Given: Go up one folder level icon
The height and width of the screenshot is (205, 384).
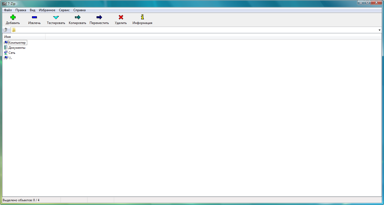Looking at the screenshot, I should click(x=6, y=30).
